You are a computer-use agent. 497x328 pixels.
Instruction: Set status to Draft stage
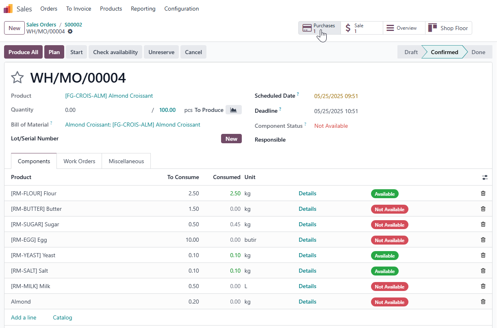410,52
